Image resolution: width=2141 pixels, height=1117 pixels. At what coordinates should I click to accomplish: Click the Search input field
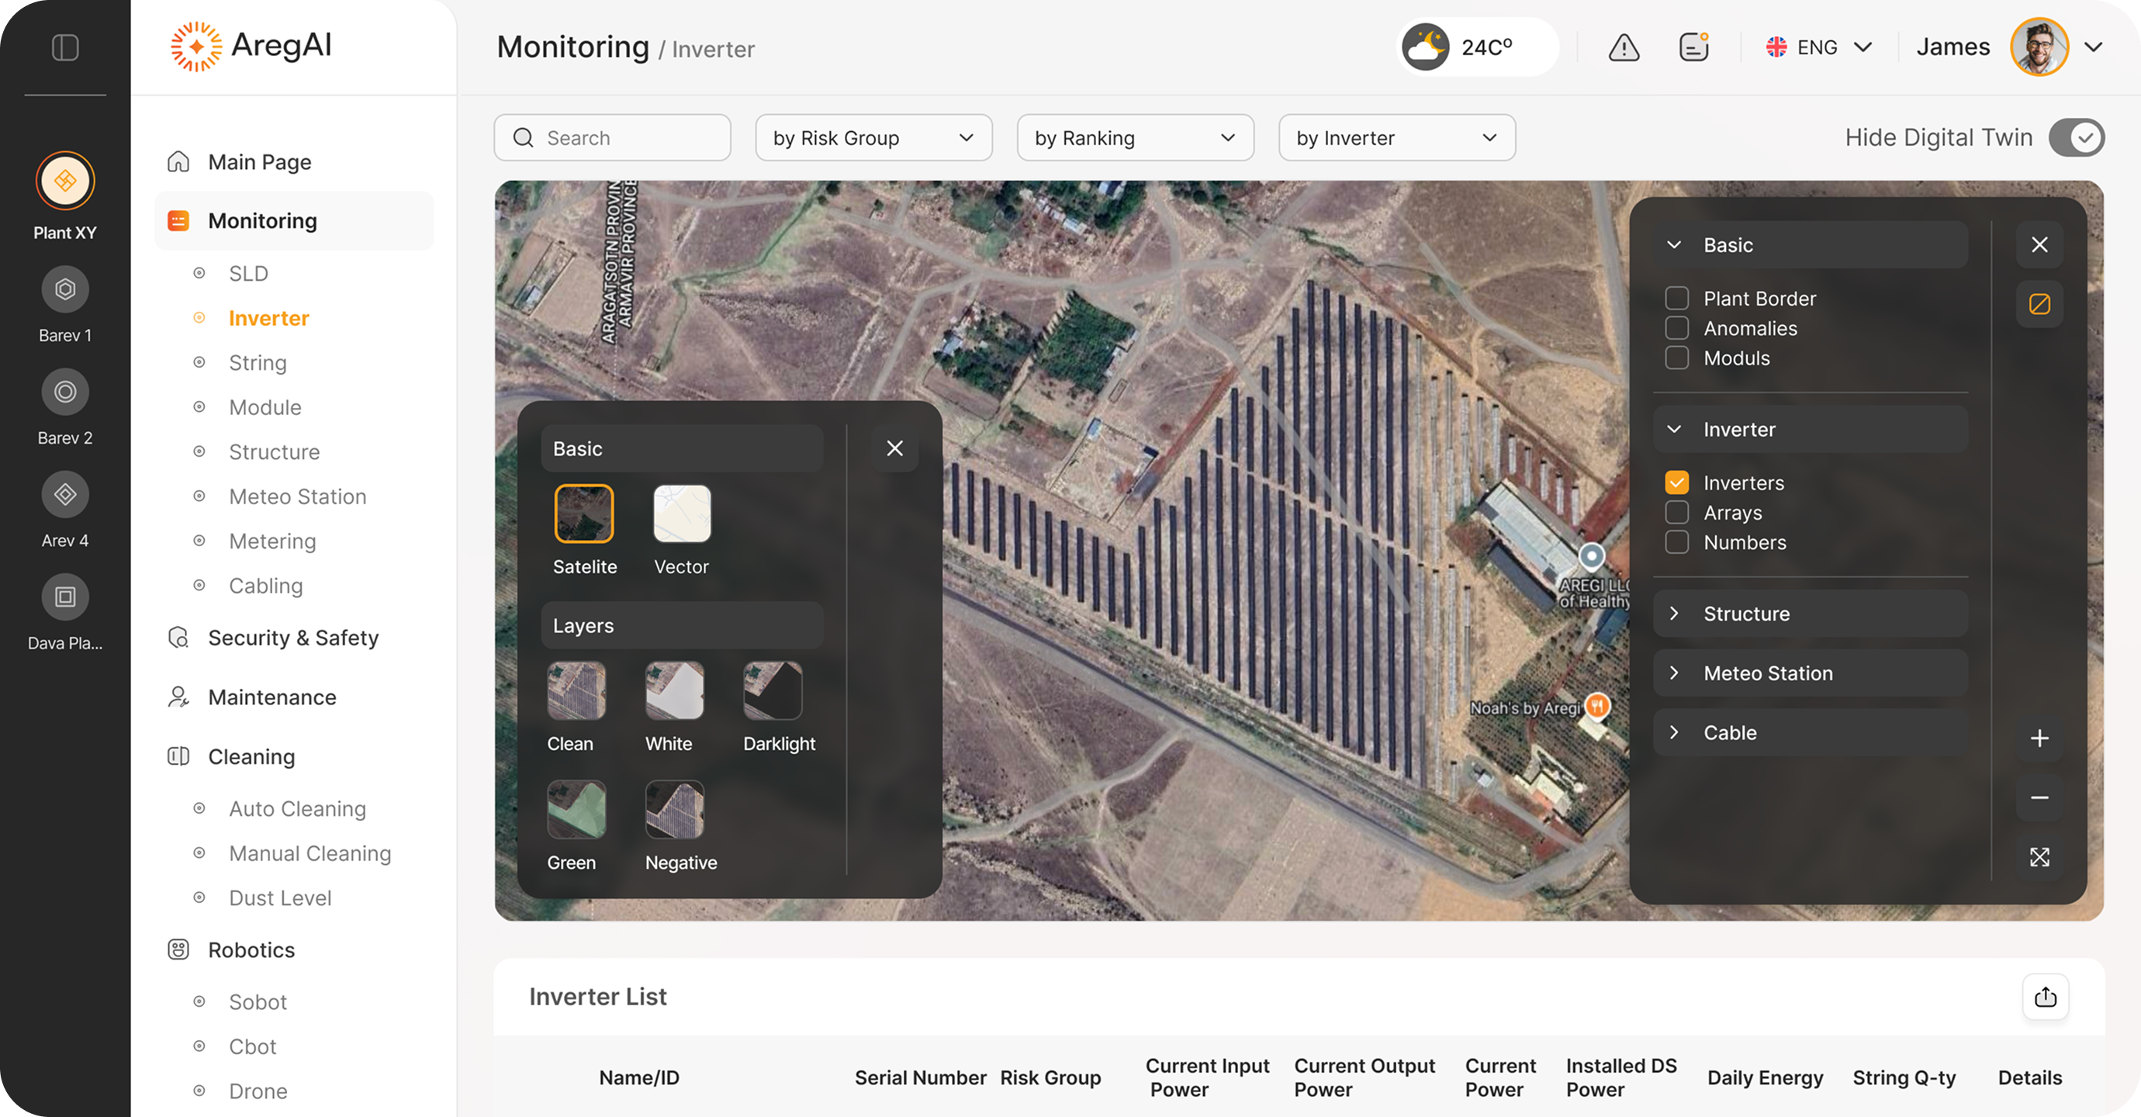613,138
